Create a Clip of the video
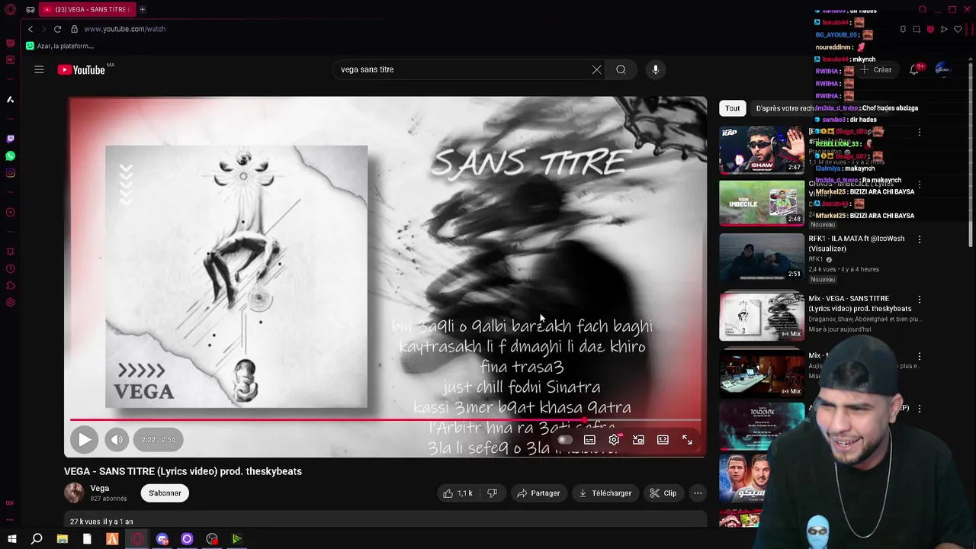976x549 pixels. pos(663,493)
